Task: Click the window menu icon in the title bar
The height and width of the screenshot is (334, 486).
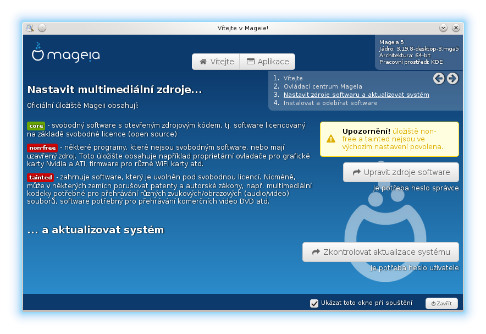Action: pyautogui.click(x=30, y=28)
